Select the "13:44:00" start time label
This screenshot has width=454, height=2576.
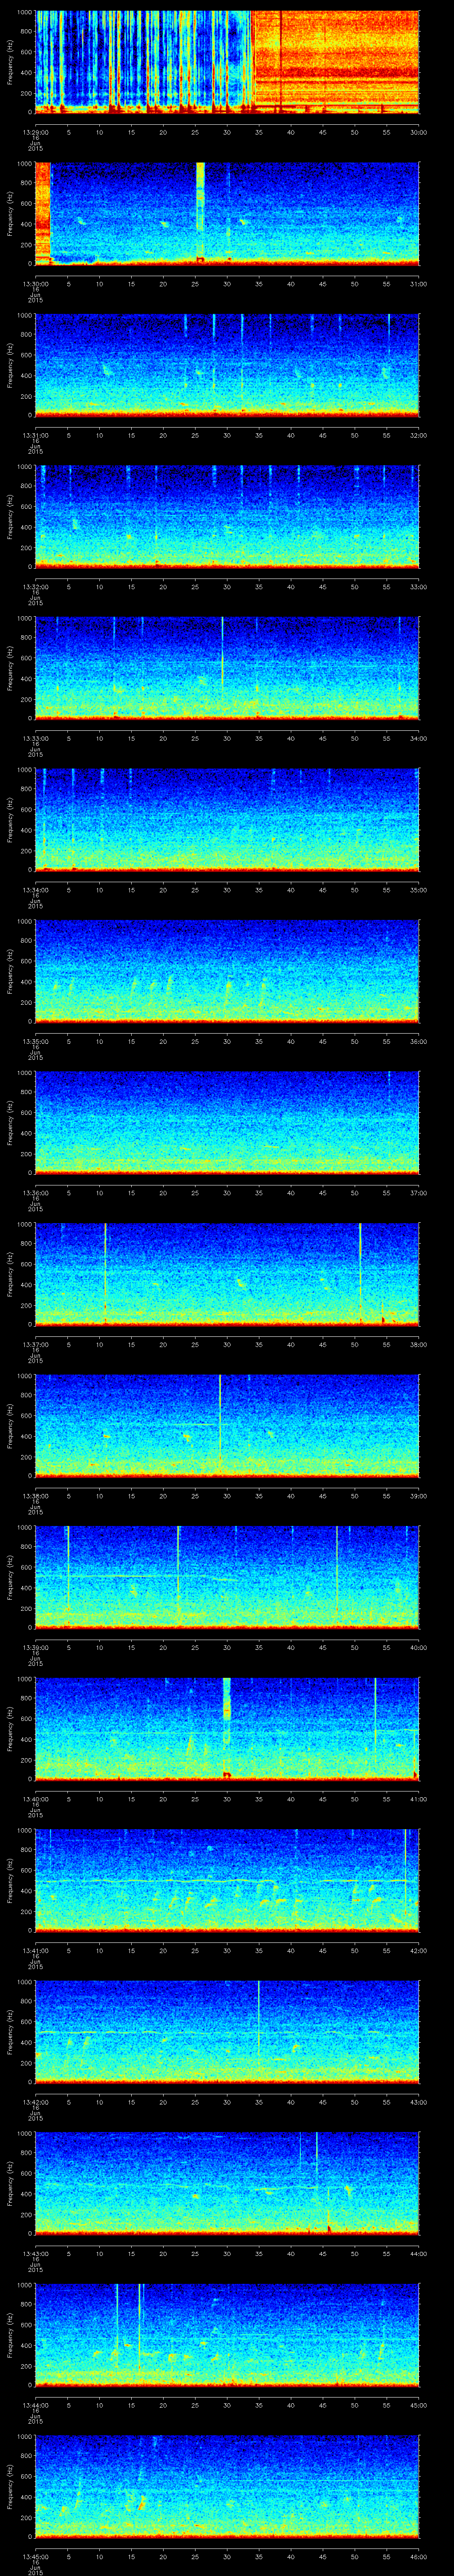pyautogui.click(x=36, y=2404)
